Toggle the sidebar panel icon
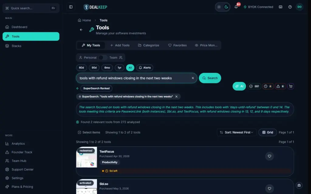Screen dimensions: 311x194 click(71, 7)
